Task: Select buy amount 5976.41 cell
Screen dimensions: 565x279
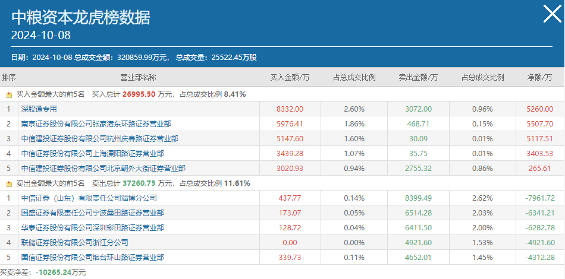Action: coord(290,124)
